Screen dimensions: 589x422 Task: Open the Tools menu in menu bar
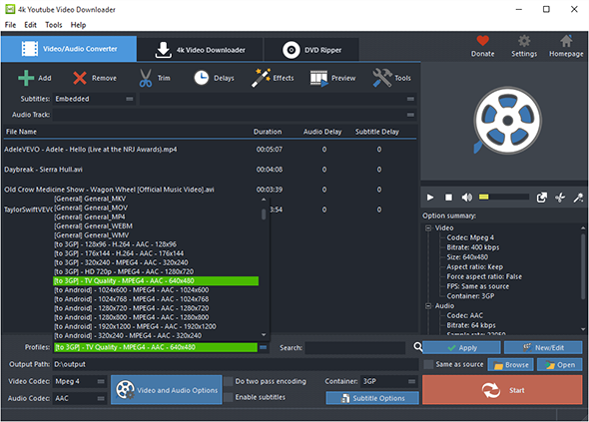pyautogui.click(x=53, y=25)
